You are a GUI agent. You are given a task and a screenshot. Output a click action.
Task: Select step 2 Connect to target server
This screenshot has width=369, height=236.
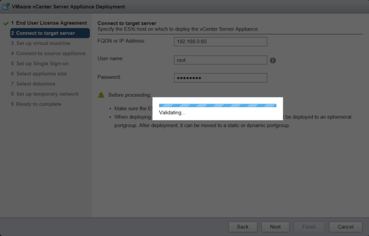46,33
